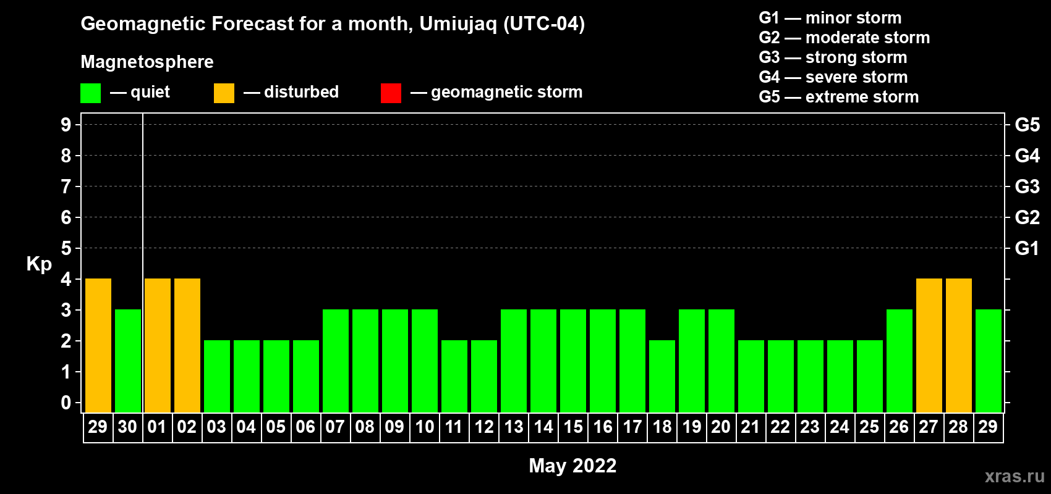Screen dimensions: 1051x494
Task: Click the orange disturbed legend swatch
Action: click(224, 93)
